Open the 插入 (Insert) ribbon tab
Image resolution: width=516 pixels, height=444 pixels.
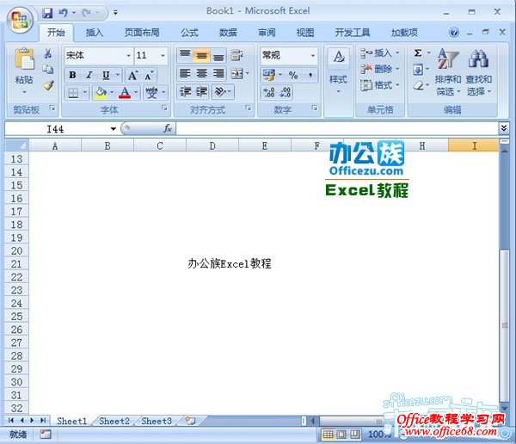pos(95,33)
